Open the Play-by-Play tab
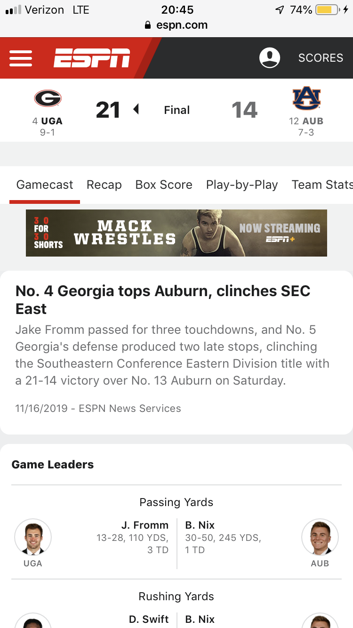Image resolution: width=353 pixels, height=628 pixels. pyautogui.click(x=242, y=185)
